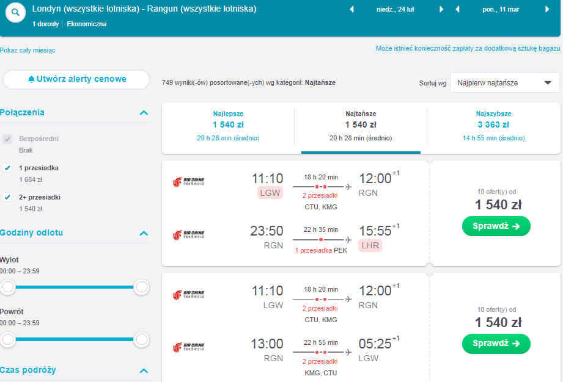Toggle the Bezpośredni checkbox
The width and height of the screenshot is (563, 382).
(7, 139)
